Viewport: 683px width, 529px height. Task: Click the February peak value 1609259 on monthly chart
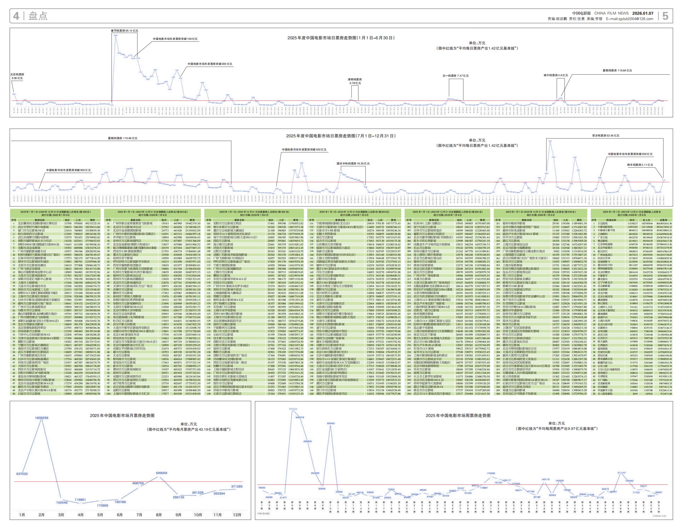[x=42, y=418]
